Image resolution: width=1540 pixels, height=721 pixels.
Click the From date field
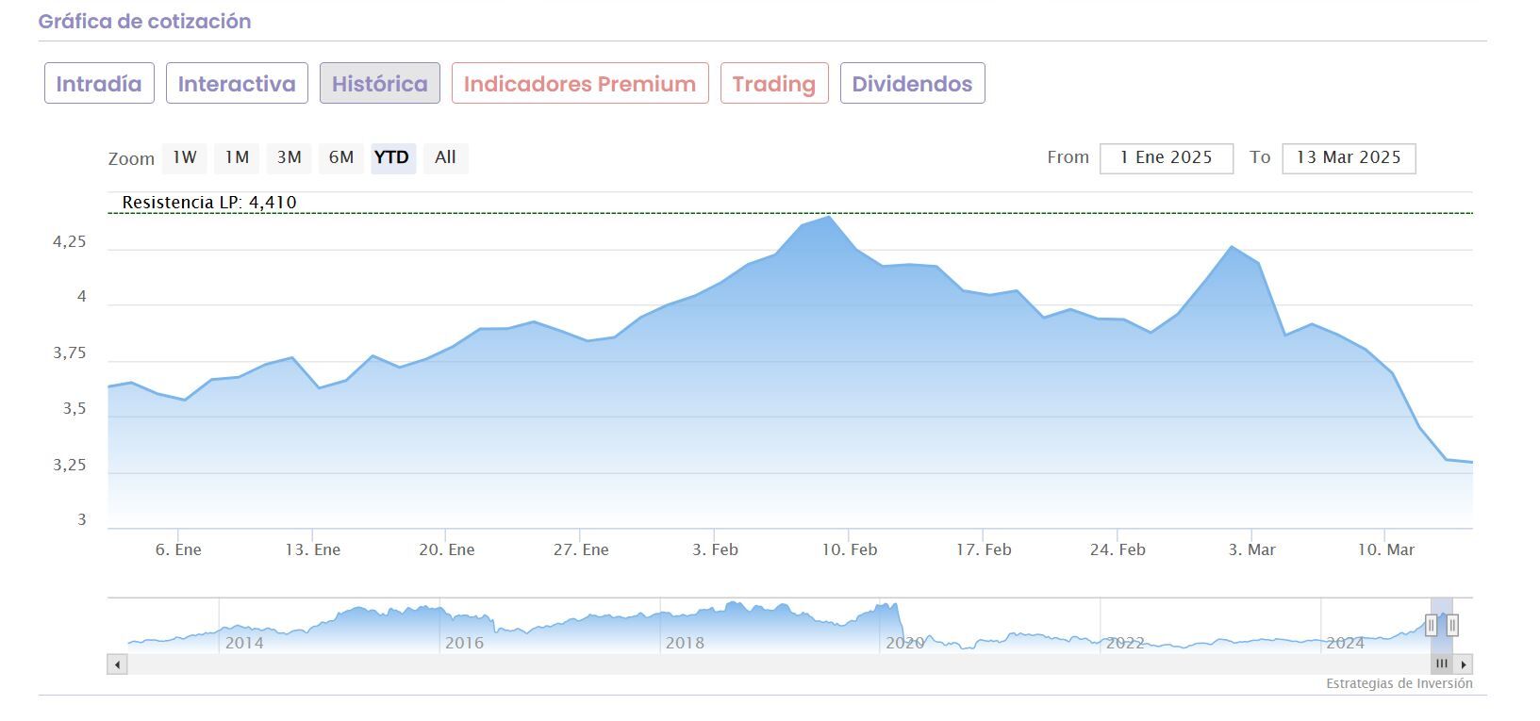pos(1167,158)
